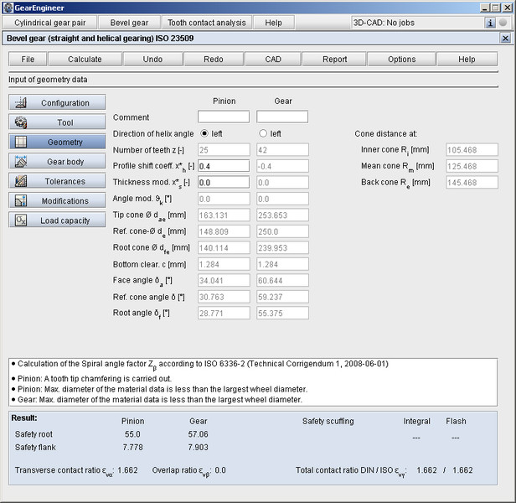This screenshot has width=516, height=503.
Task: Open the Bevel gear menu
Action: click(x=131, y=23)
